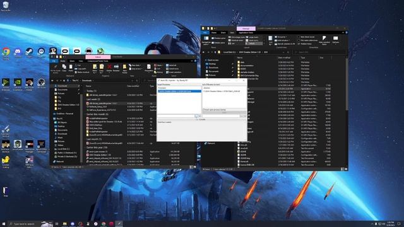Click Properties in the Downloads window ribbon

point(149,68)
